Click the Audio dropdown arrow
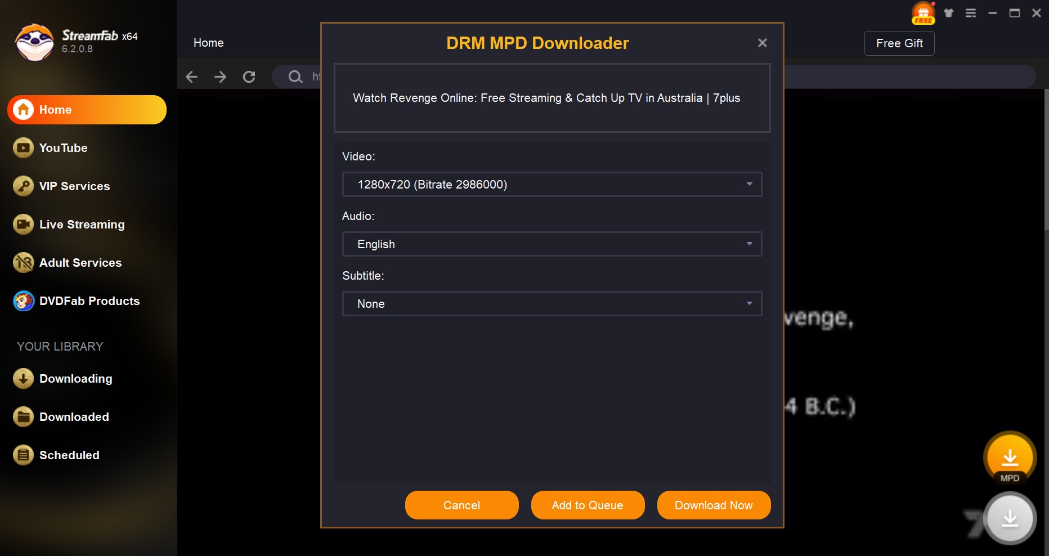The image size is (1049, 556). (750, 244)
